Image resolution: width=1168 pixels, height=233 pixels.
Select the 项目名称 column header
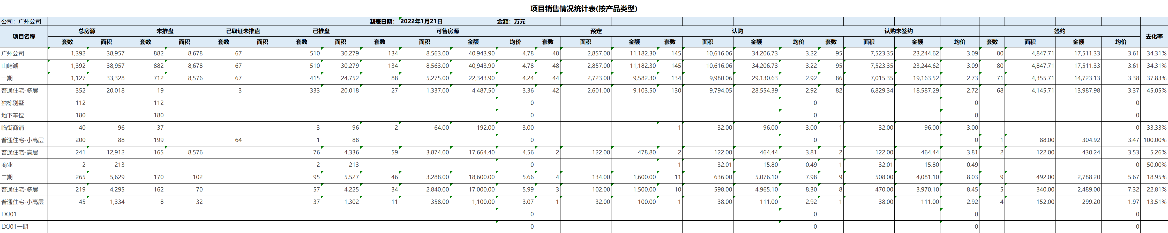[x=24, y=36]
